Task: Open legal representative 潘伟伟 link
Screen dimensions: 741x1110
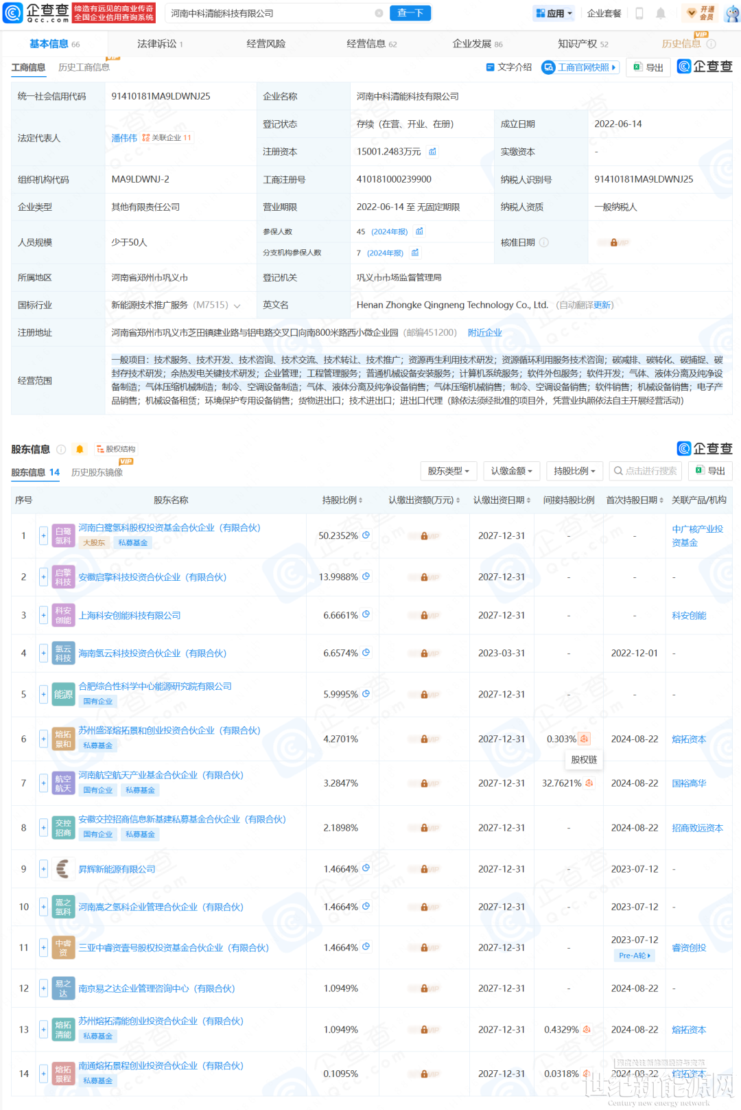Action: point(124,138)
